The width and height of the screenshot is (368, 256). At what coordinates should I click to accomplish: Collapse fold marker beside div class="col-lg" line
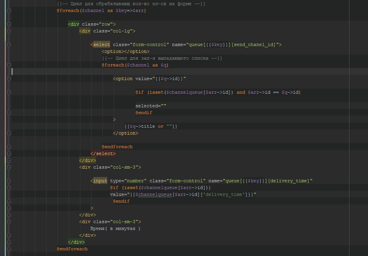(x=9, y=31)
